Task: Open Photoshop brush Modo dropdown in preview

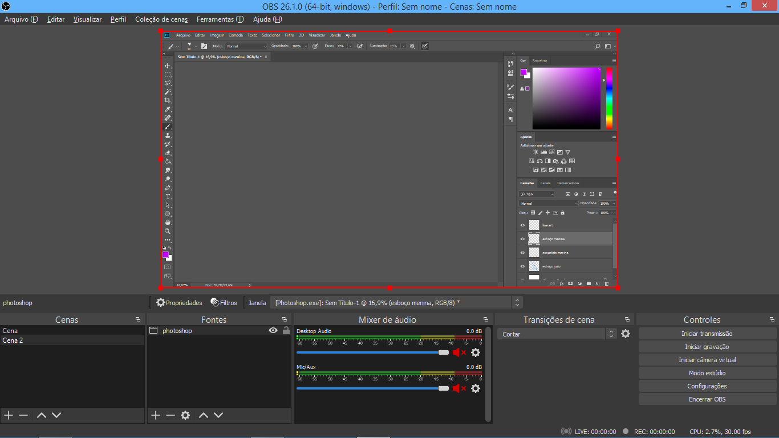Action: click(246, 46)
